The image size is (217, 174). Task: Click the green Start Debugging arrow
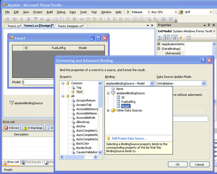coord(128,12)
